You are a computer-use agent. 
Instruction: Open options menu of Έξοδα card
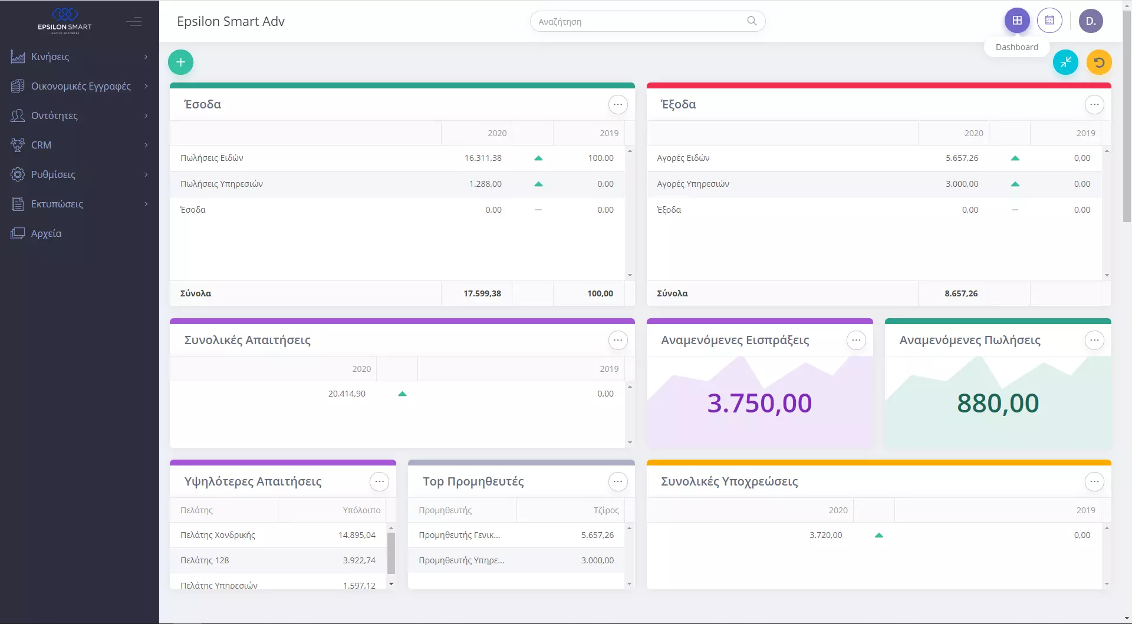(x=1094, y=104)
